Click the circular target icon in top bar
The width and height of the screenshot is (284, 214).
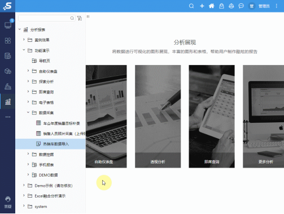[x=231, y=6]
